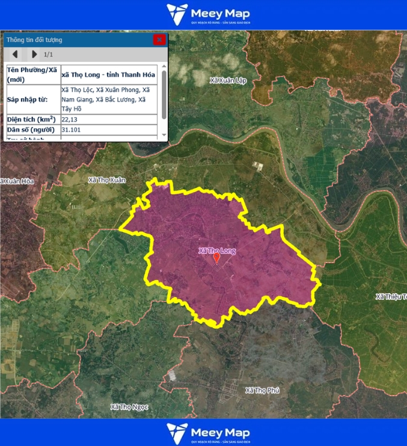407x446 pixels.
Task: Click the Dân số value 31.101
Action: pos(72,130)
